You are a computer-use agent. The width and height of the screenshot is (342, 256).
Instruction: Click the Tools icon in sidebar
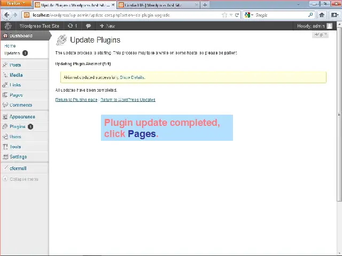click(x=5, y=147)
